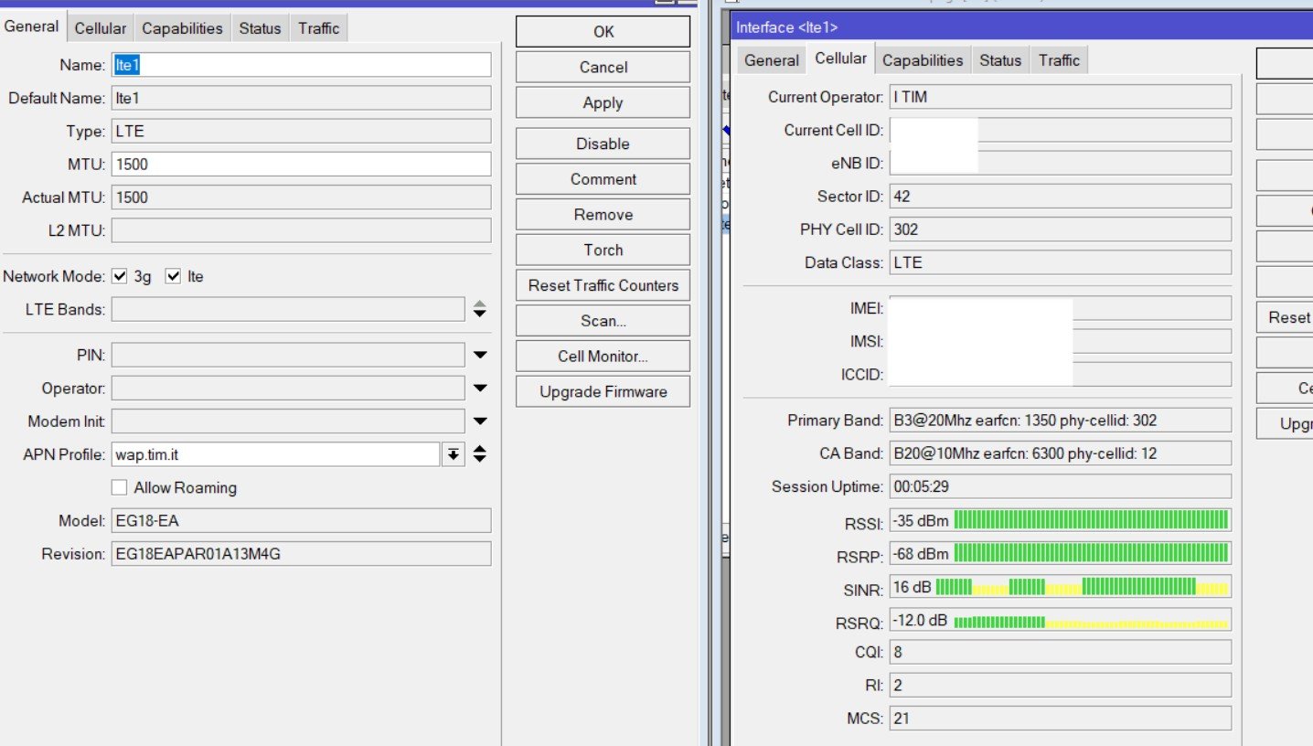Open the PIN field dropdown arrow
1313x746 pixels.
point(480,355)
